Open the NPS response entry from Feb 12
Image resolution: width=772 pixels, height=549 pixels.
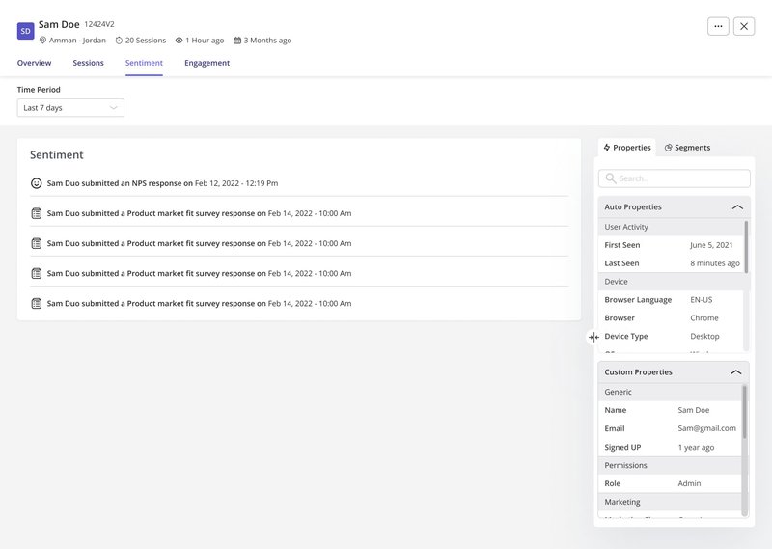[x=162, y=183]
